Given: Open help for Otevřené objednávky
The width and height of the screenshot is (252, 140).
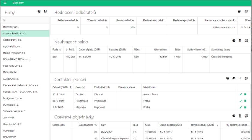Looking at the screenshot, I should pyautogui.click(x=234, y=116).
